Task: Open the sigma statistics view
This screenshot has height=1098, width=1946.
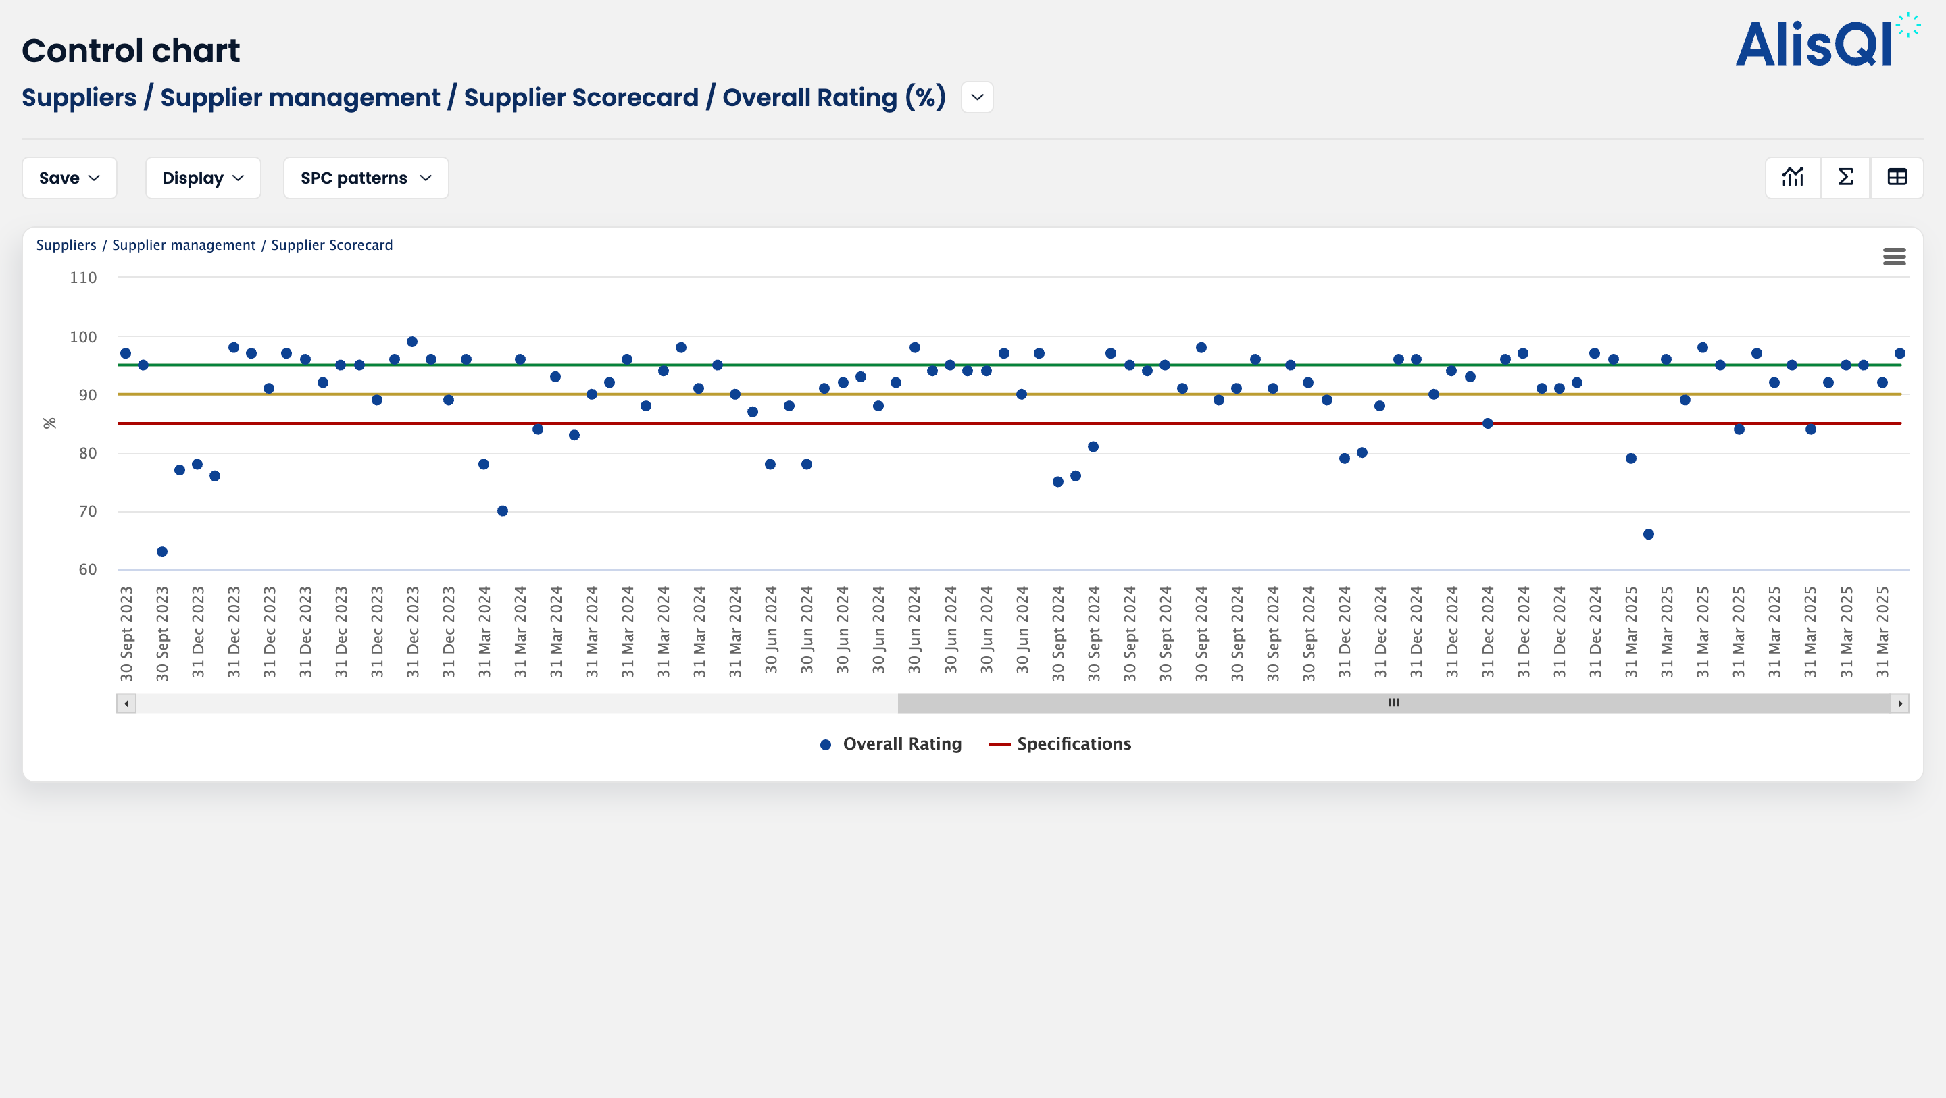Action: tap(1845, 178)
